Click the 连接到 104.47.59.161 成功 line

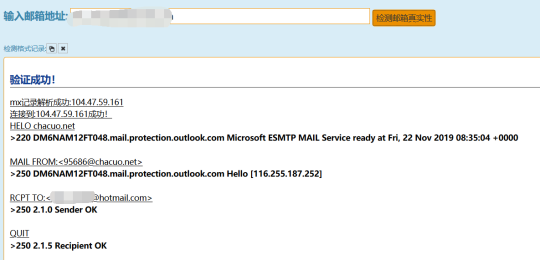tap(60, 114)
